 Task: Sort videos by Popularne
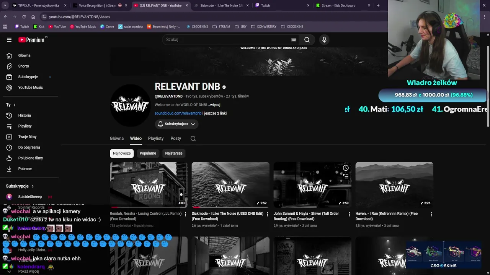click(x=148, y=154)
